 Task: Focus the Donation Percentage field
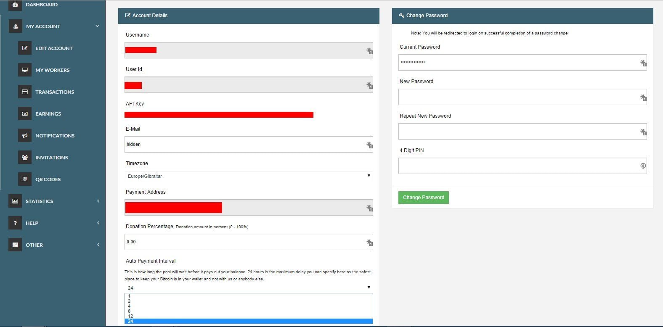click(249, 242)
